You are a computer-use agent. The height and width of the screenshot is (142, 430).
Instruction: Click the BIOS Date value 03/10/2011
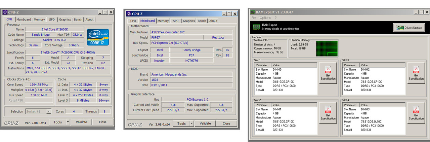(191, 85)
